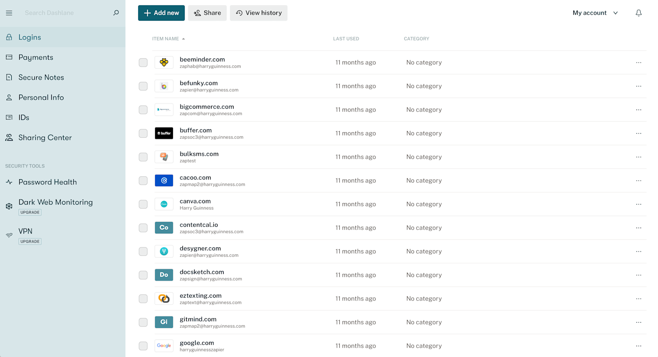Click the search magnifier icon

point(116,13)
